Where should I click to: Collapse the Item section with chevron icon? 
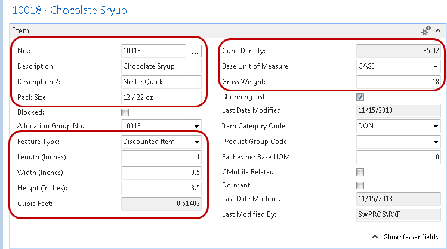pyautogui.click(x=438, y=30)
